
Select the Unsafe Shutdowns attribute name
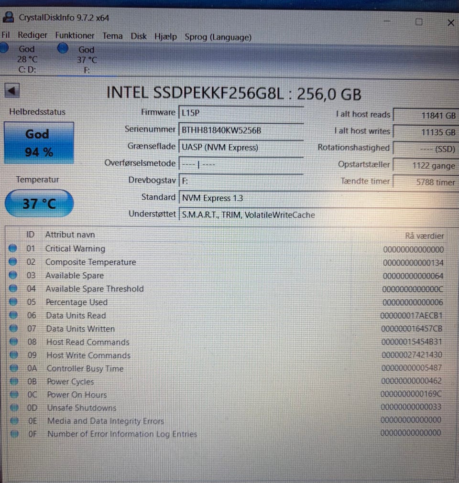[82, 408]
